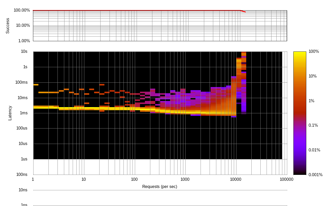Screen dimensions: 330x206
Task: Select the 100.00% success axis label
Action: [22, 10]
